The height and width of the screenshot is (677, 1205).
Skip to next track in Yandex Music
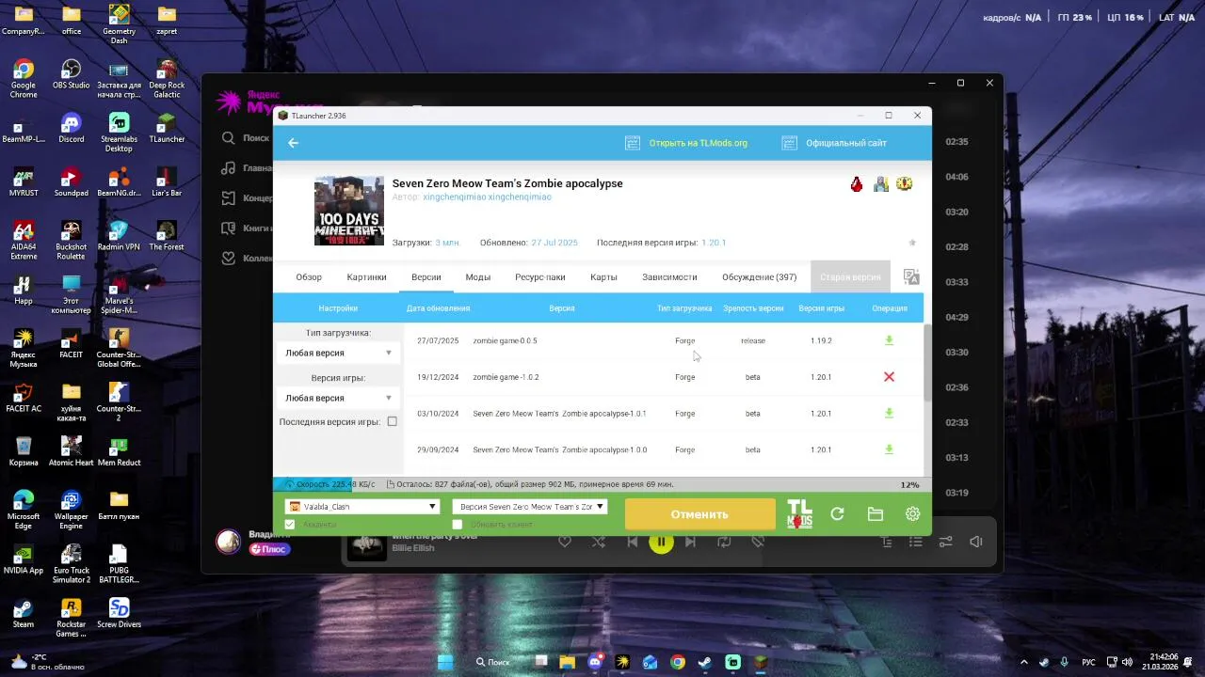pyautogui.click(x=690, y=542)
